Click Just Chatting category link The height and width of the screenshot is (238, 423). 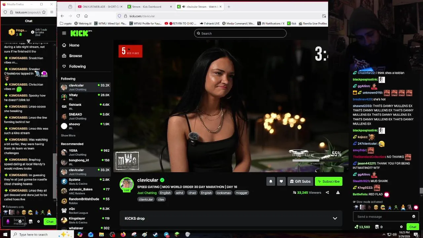point(147,193)
